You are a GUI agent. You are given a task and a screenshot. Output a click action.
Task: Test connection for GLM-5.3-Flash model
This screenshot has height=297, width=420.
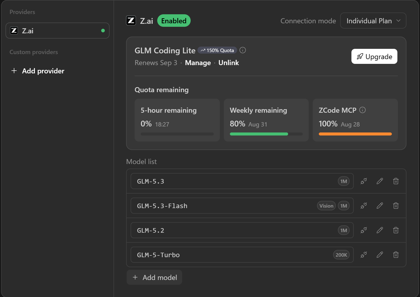click(364, 206)
